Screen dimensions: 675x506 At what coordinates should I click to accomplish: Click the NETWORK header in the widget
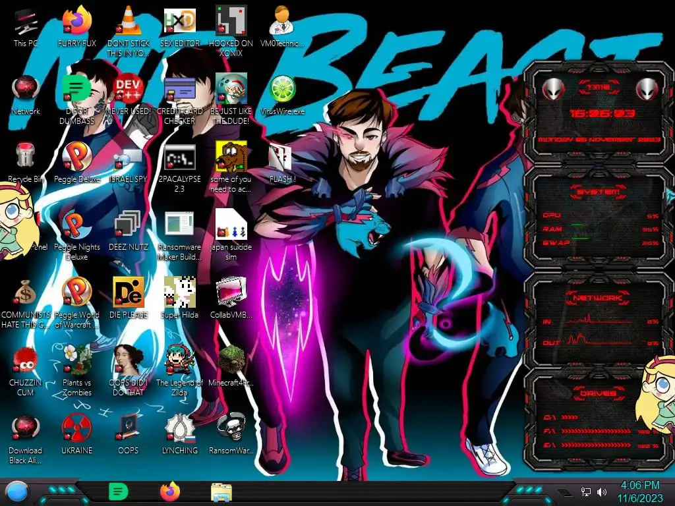[597, 298]
